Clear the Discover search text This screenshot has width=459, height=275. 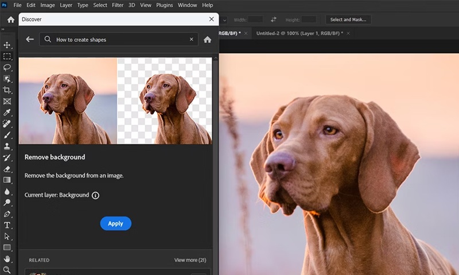(192, 39)
